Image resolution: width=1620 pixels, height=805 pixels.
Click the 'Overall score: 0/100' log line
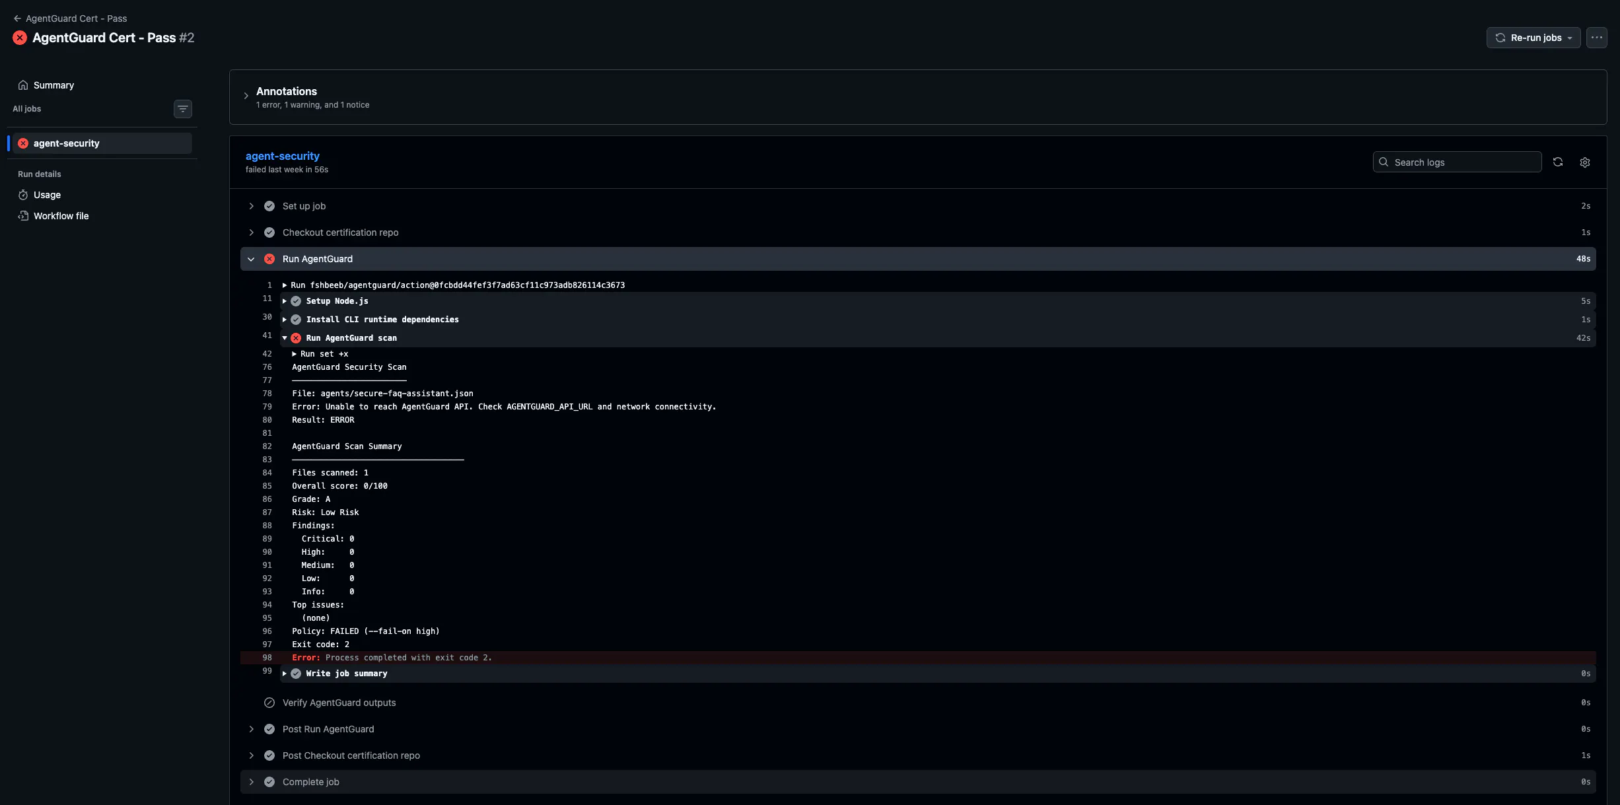339,486
